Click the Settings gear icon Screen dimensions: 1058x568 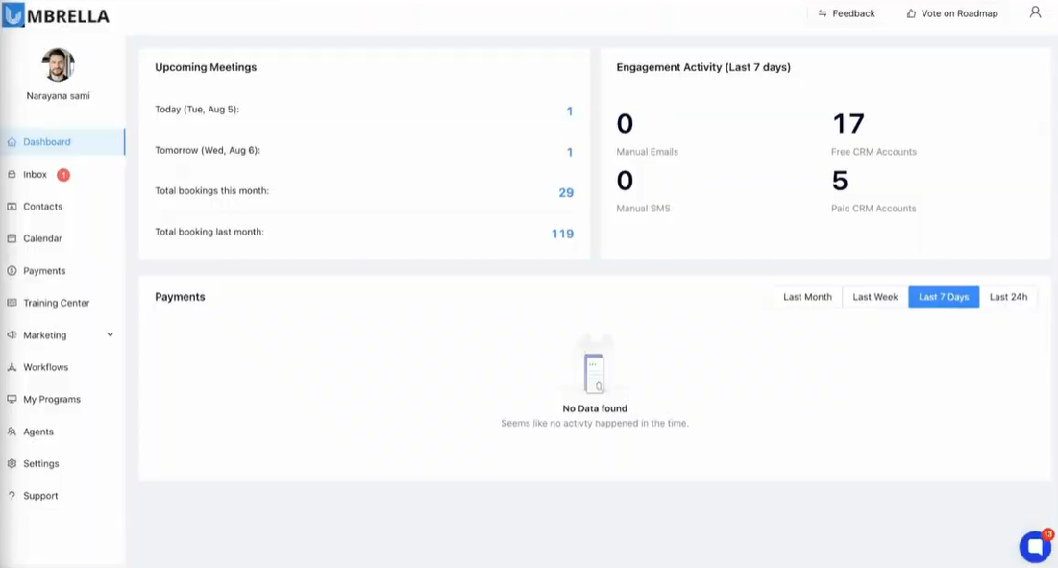pyautogui.click(x=12, y=463)
